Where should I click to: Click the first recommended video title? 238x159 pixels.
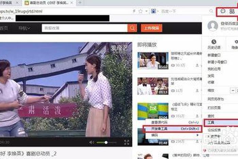tap(186, 55)
